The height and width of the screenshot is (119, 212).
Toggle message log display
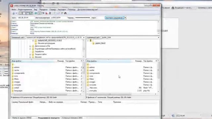click(21, 13)
